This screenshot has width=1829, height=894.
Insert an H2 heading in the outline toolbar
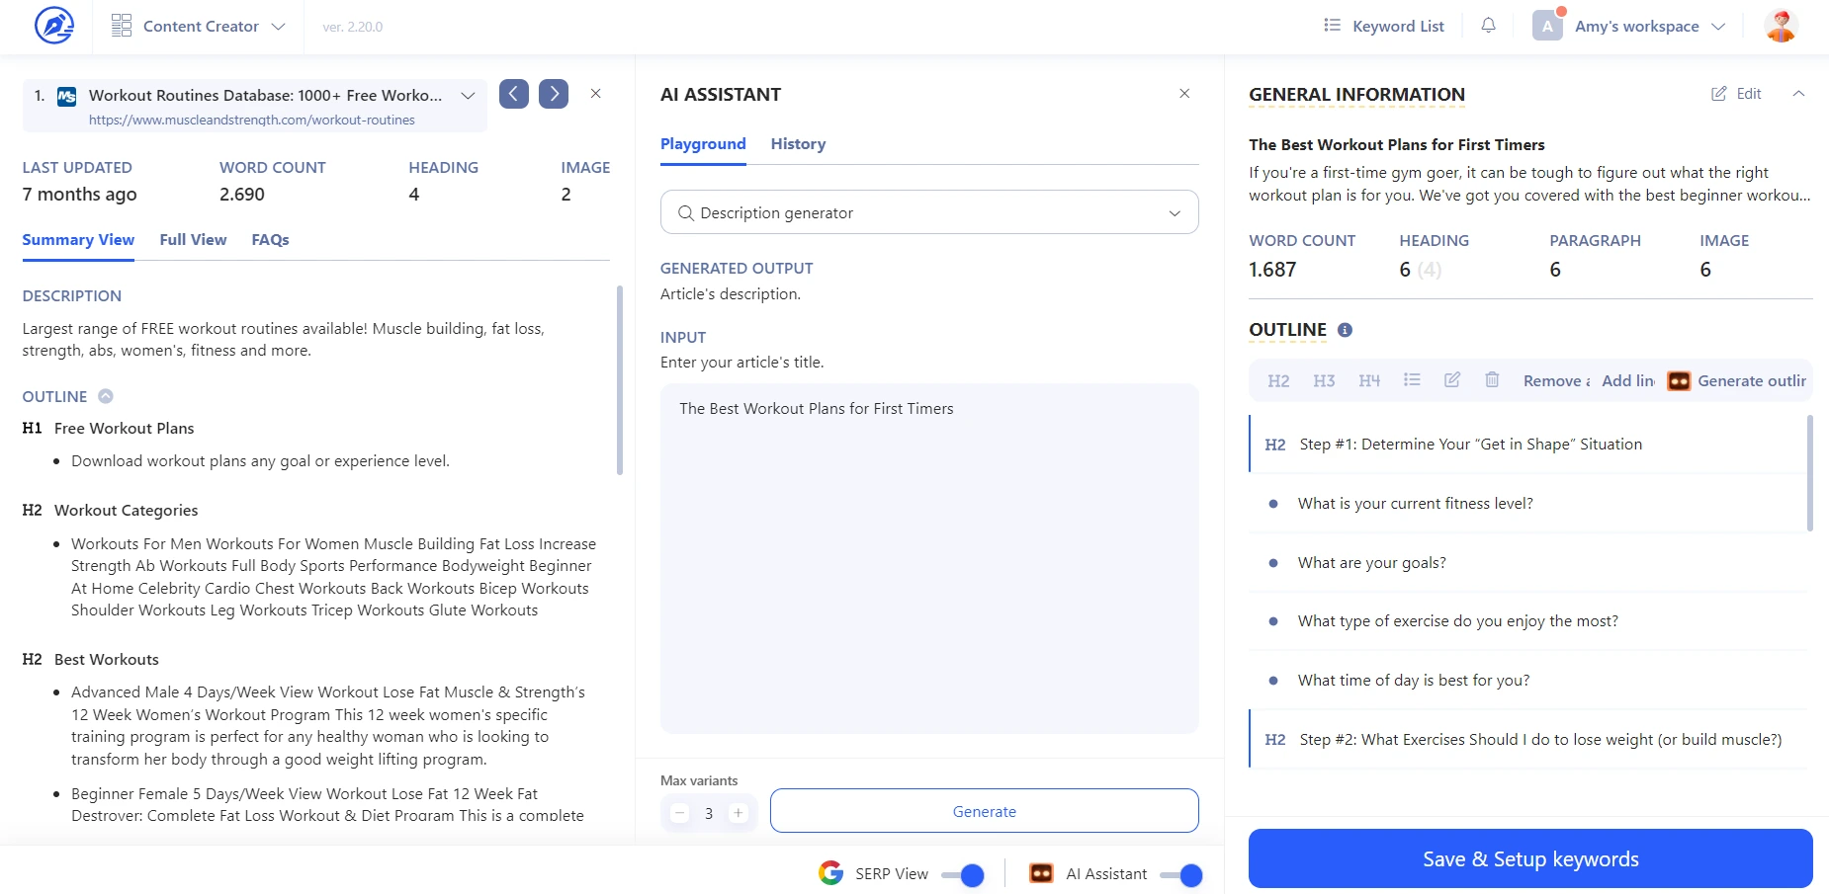point(1277,380)
